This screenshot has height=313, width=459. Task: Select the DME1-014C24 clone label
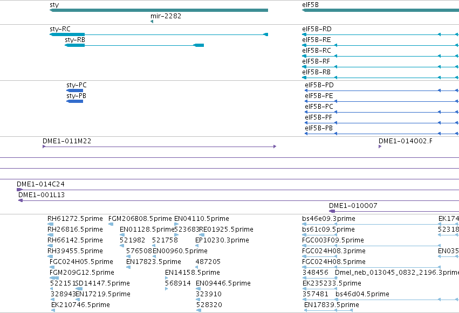tap(40, 184)
